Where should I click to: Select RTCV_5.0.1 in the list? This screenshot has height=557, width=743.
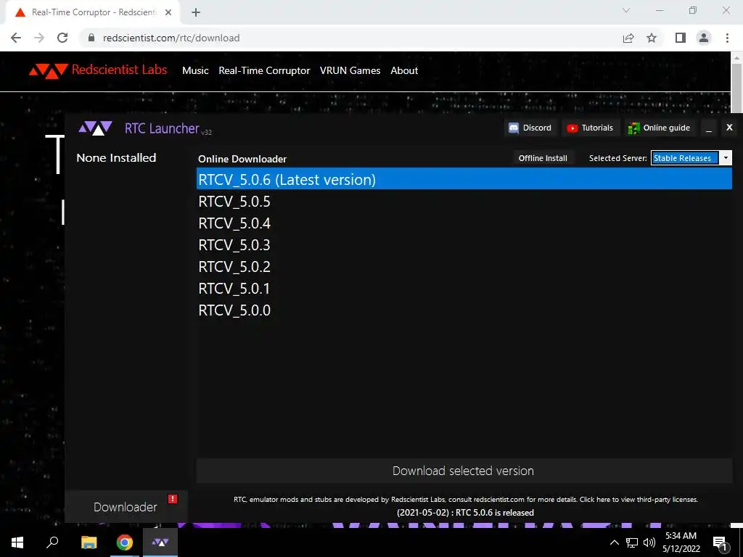click(x=464, y=289)
